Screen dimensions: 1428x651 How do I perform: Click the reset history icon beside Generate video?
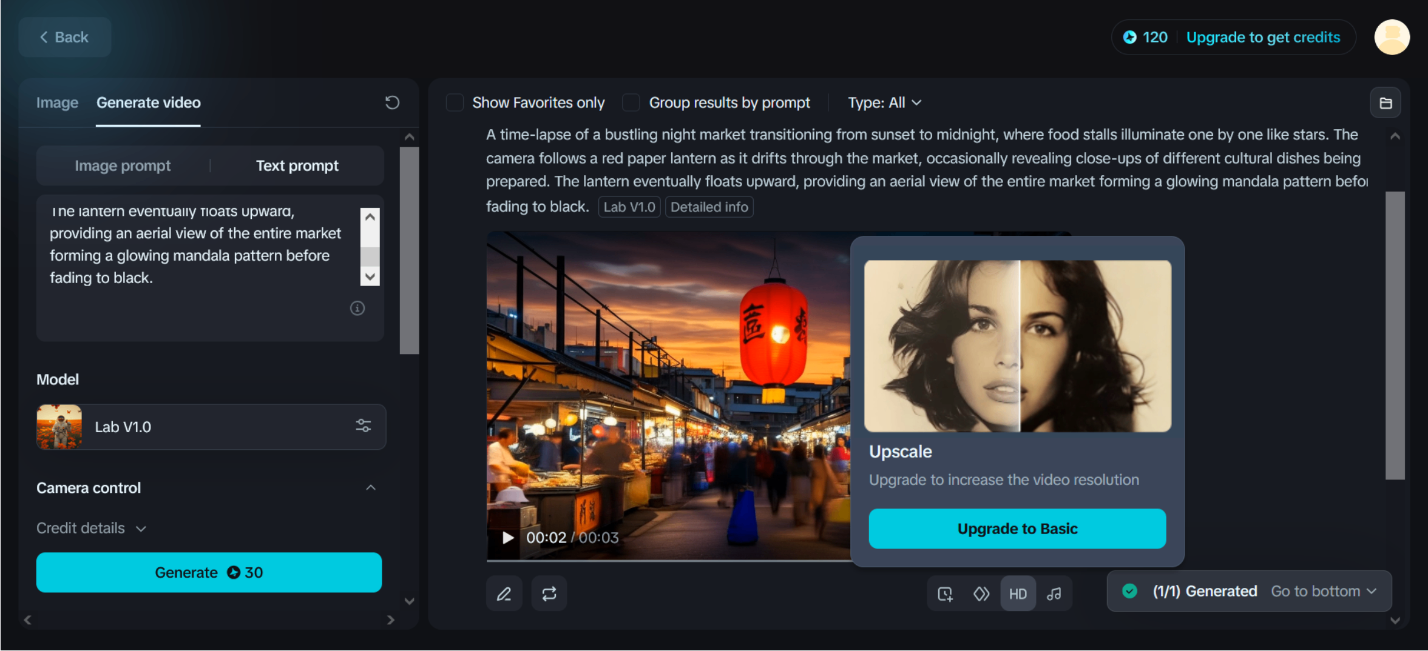click(392, 102)
